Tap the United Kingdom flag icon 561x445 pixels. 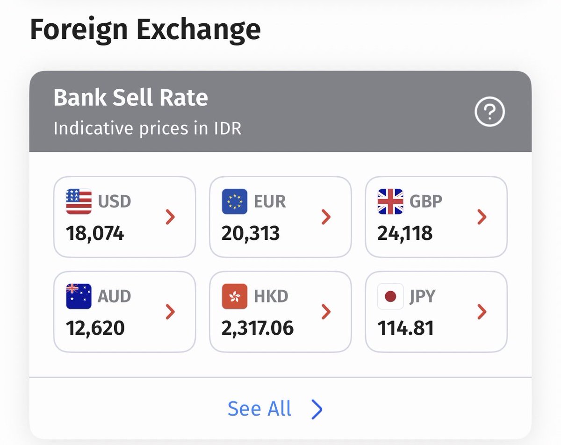tap(390, 201)
